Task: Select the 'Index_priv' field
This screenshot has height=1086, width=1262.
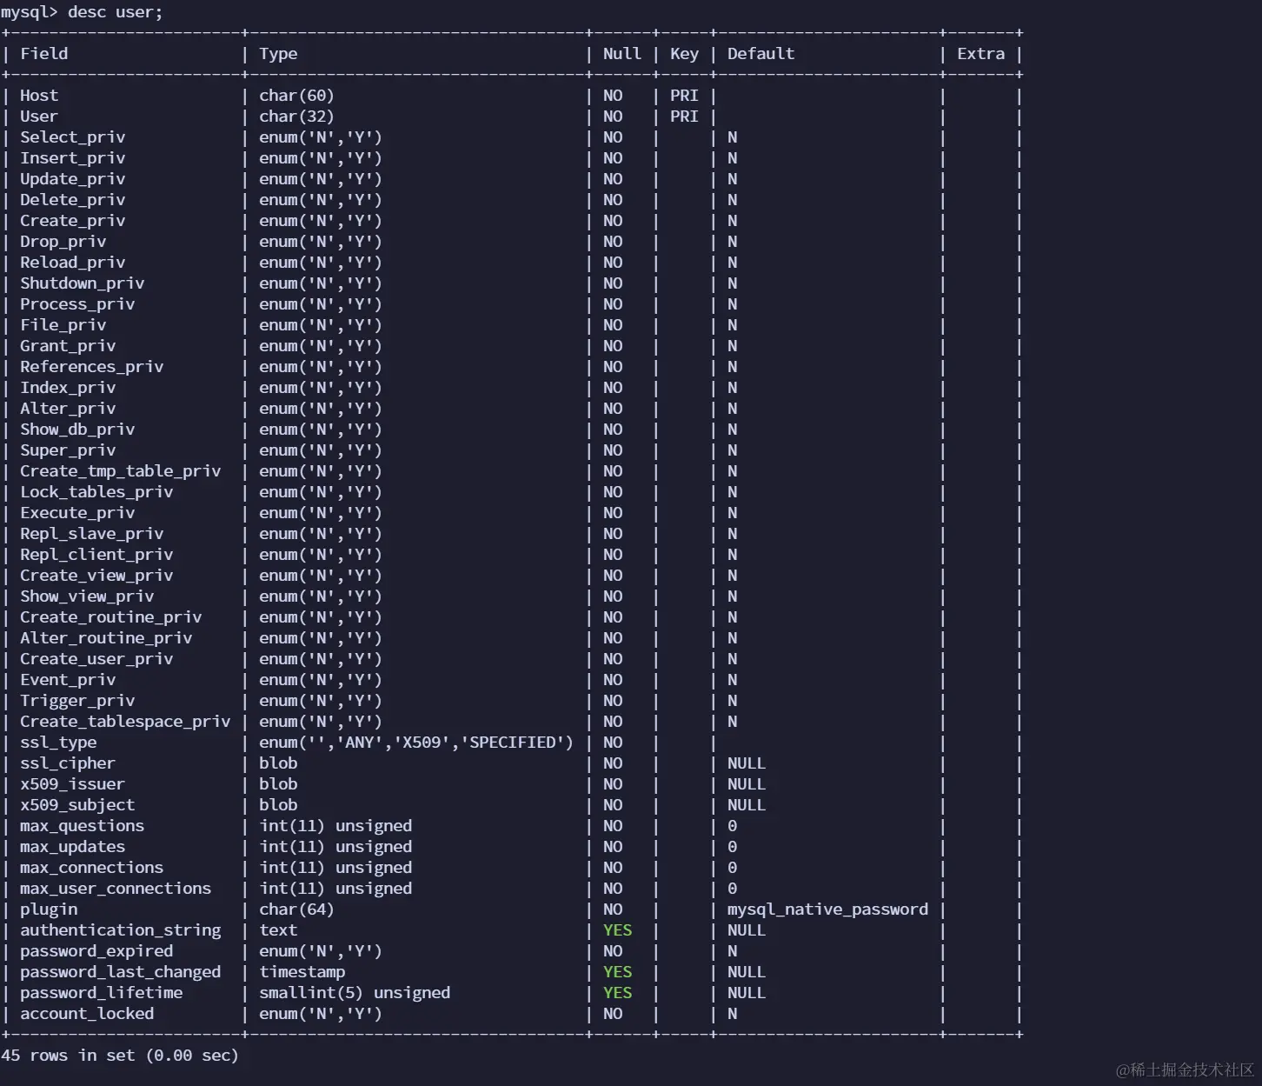Action: (68, 388)
